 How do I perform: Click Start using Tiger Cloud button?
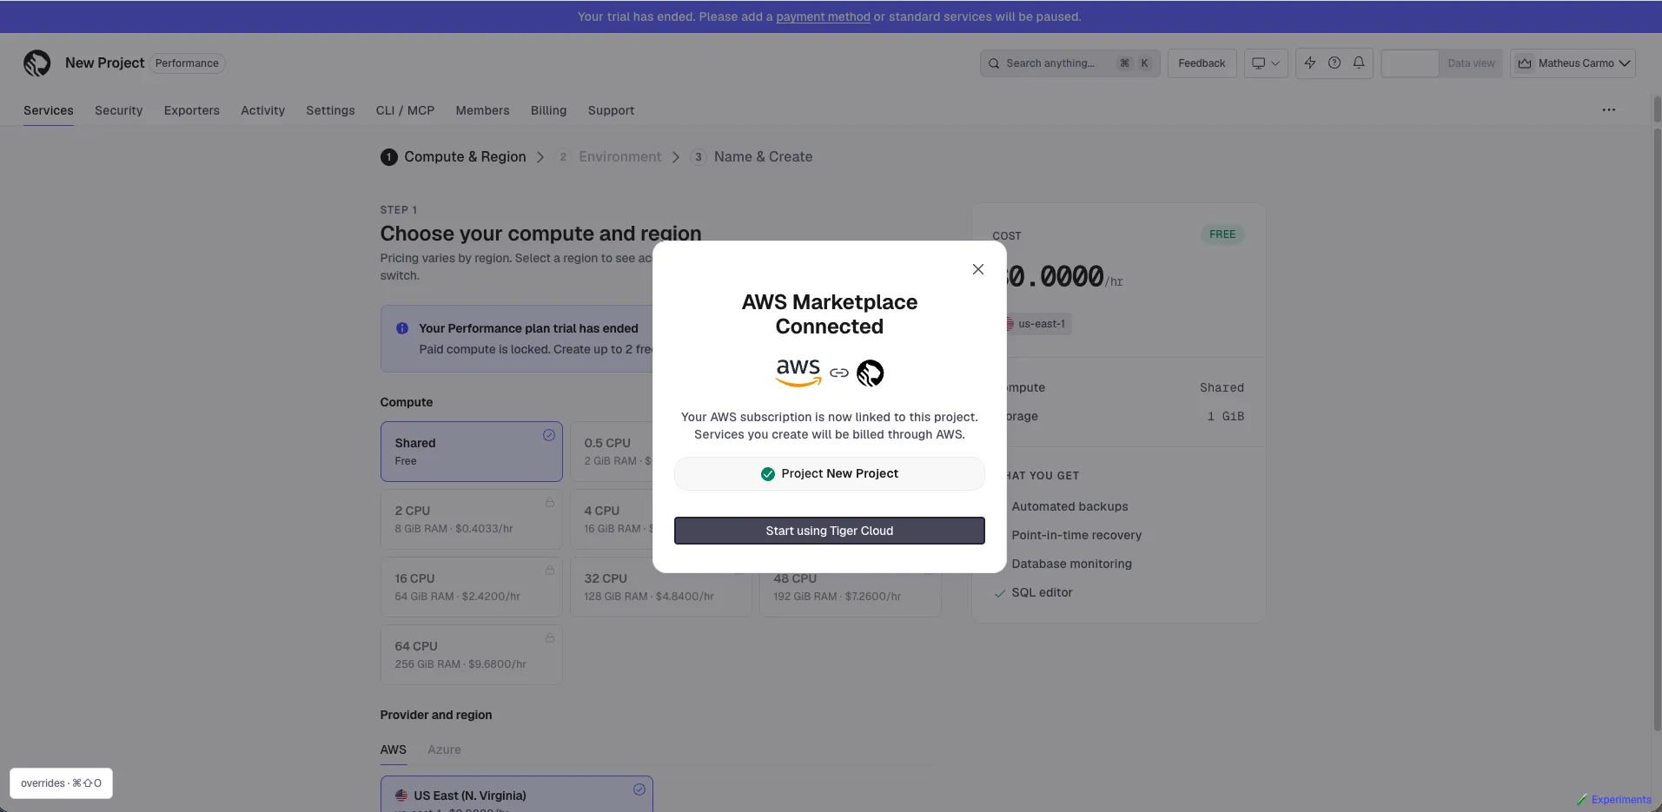tap(829, 531)
